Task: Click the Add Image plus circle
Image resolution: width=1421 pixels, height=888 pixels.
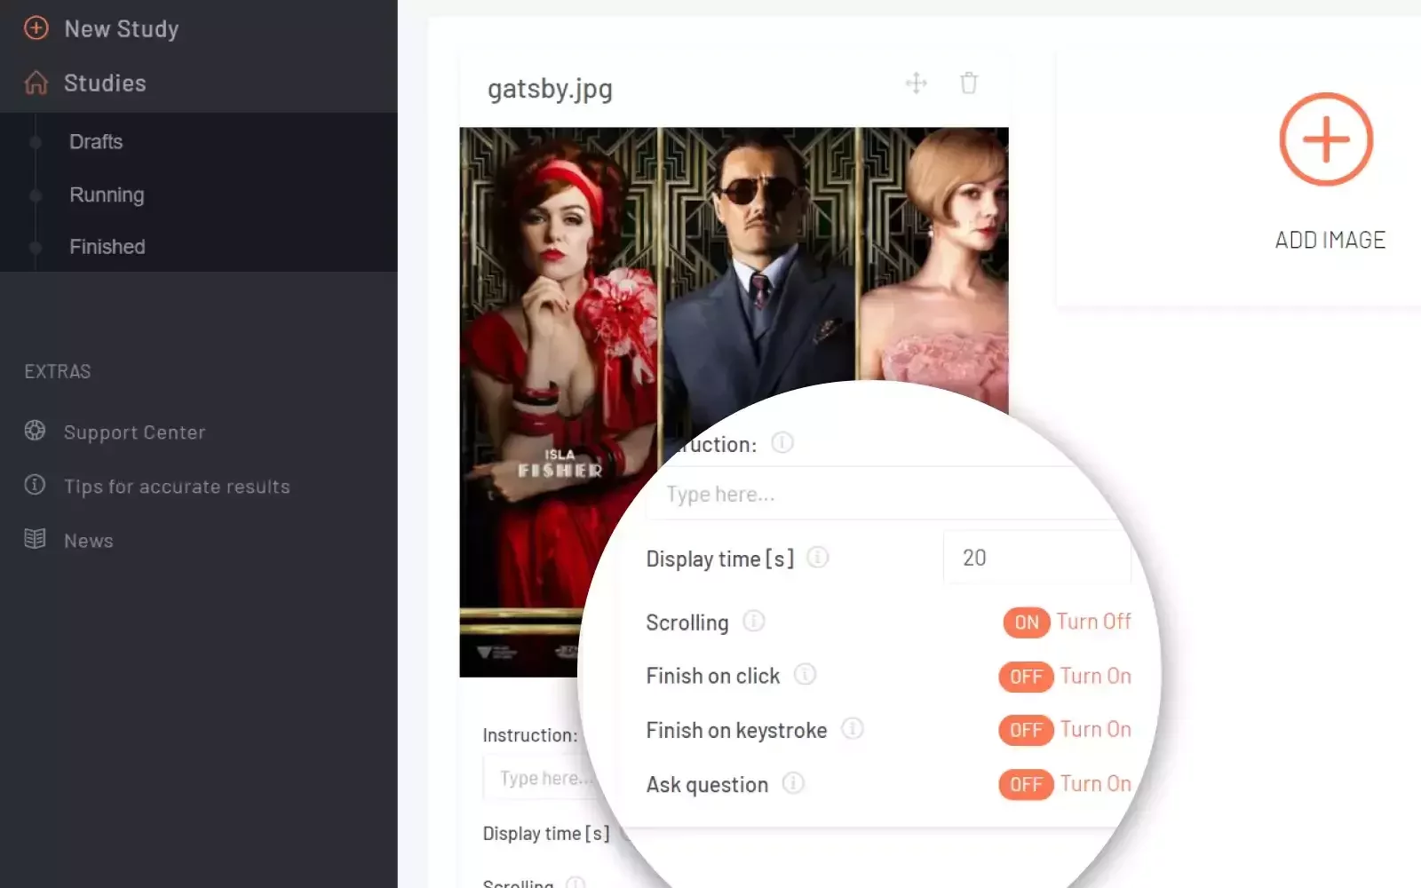Action: (1326, 139)
